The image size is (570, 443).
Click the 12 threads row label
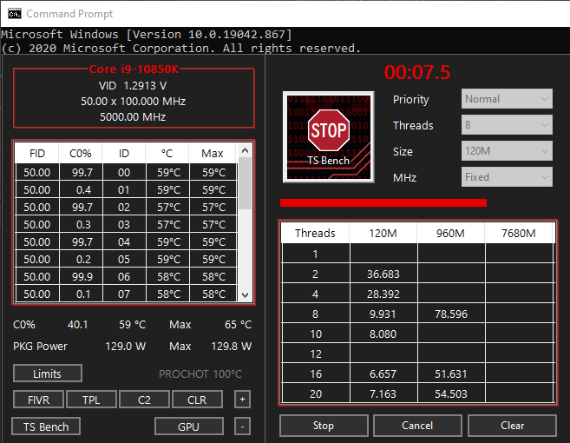pos(316,354)
